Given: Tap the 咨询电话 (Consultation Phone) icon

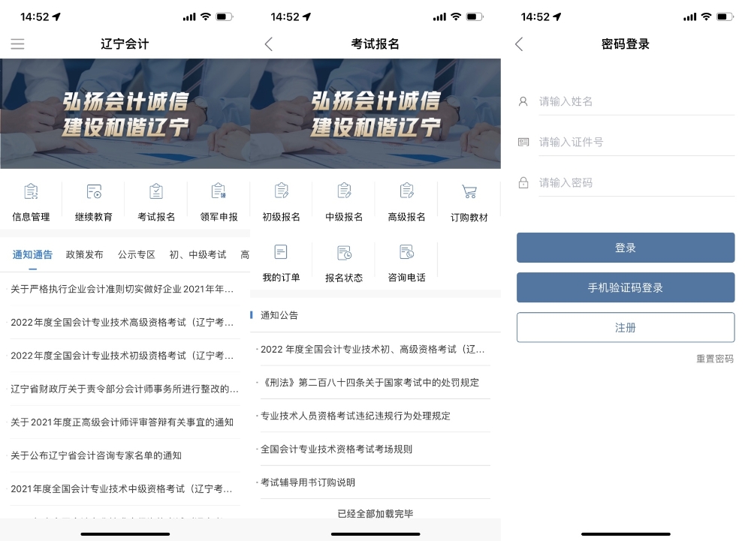Looking at the screenshot, I should (x=406, y=260).
